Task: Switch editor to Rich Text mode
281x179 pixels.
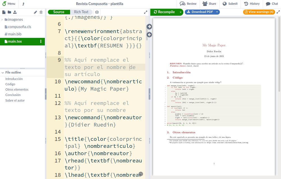Action: tap(81, 12)
